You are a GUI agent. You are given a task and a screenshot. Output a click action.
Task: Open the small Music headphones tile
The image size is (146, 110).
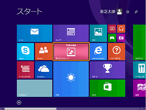pyautogui.click(x=121, y=29)
